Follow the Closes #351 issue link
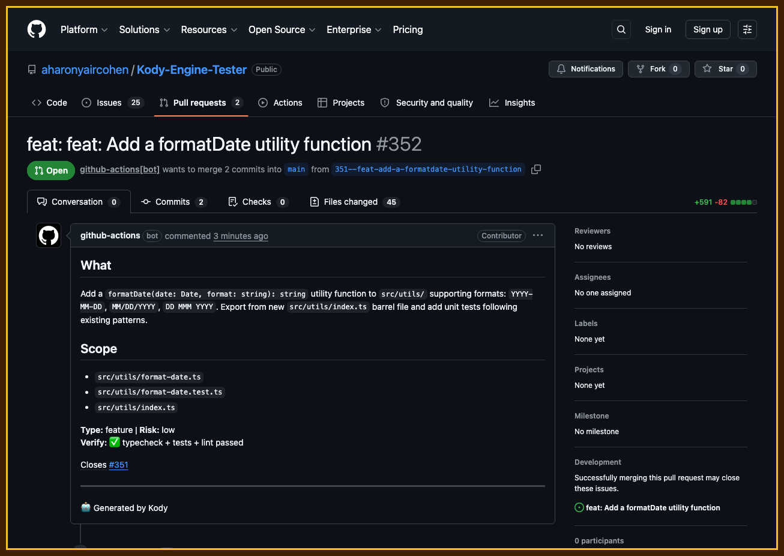Screen dimensions: 784x556 coord(118,464)
